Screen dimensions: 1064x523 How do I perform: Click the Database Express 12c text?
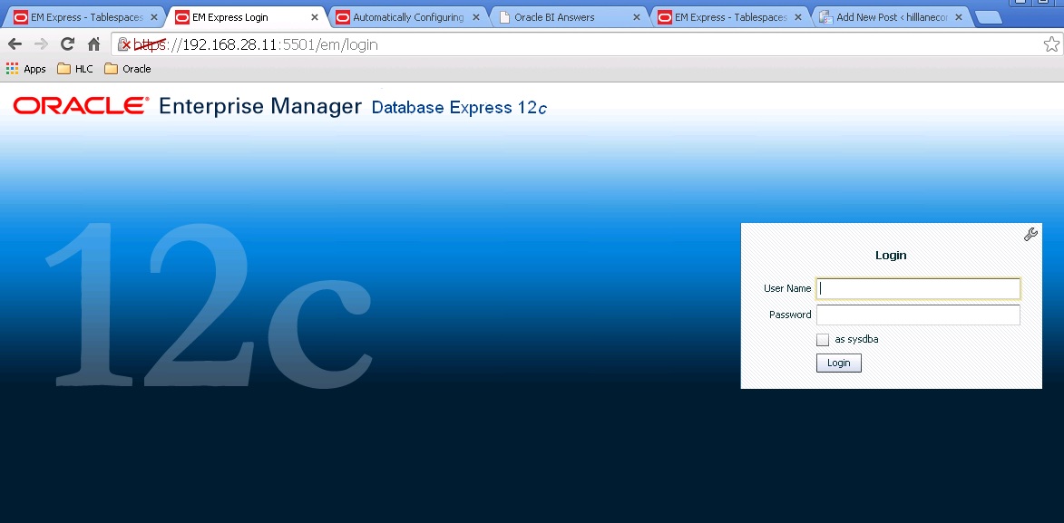click(459, 107)
